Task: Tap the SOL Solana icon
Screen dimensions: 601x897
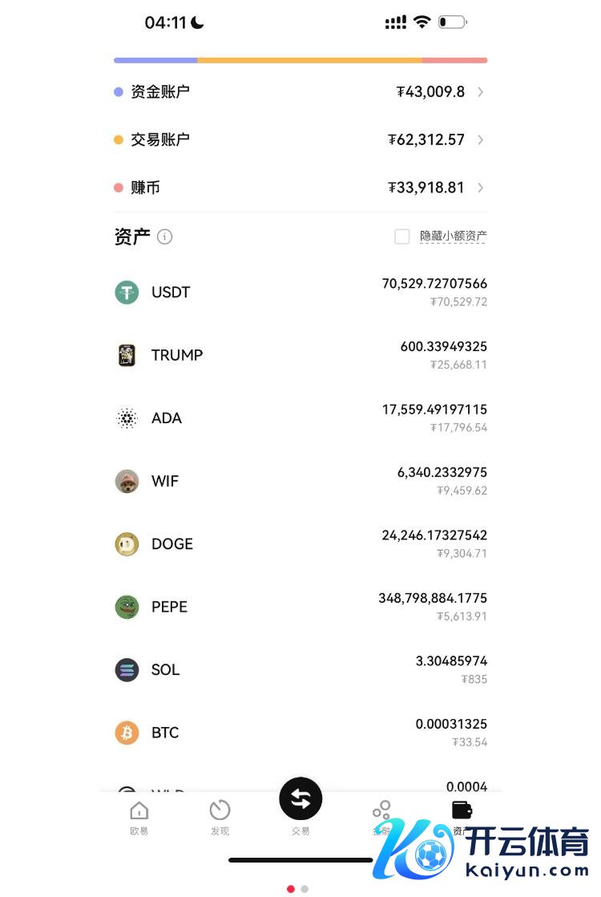Action: point(127,670)
